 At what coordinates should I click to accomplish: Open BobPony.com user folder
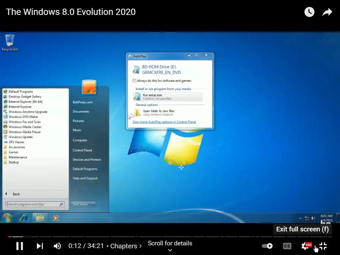[83, 102]
